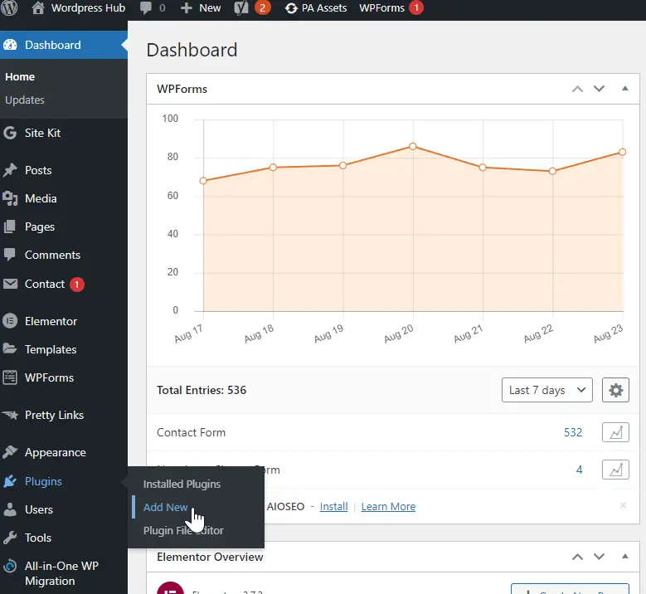Click the Aug 17 data point on chart
Screen dimensions: 646x594
tap(203, 181)
